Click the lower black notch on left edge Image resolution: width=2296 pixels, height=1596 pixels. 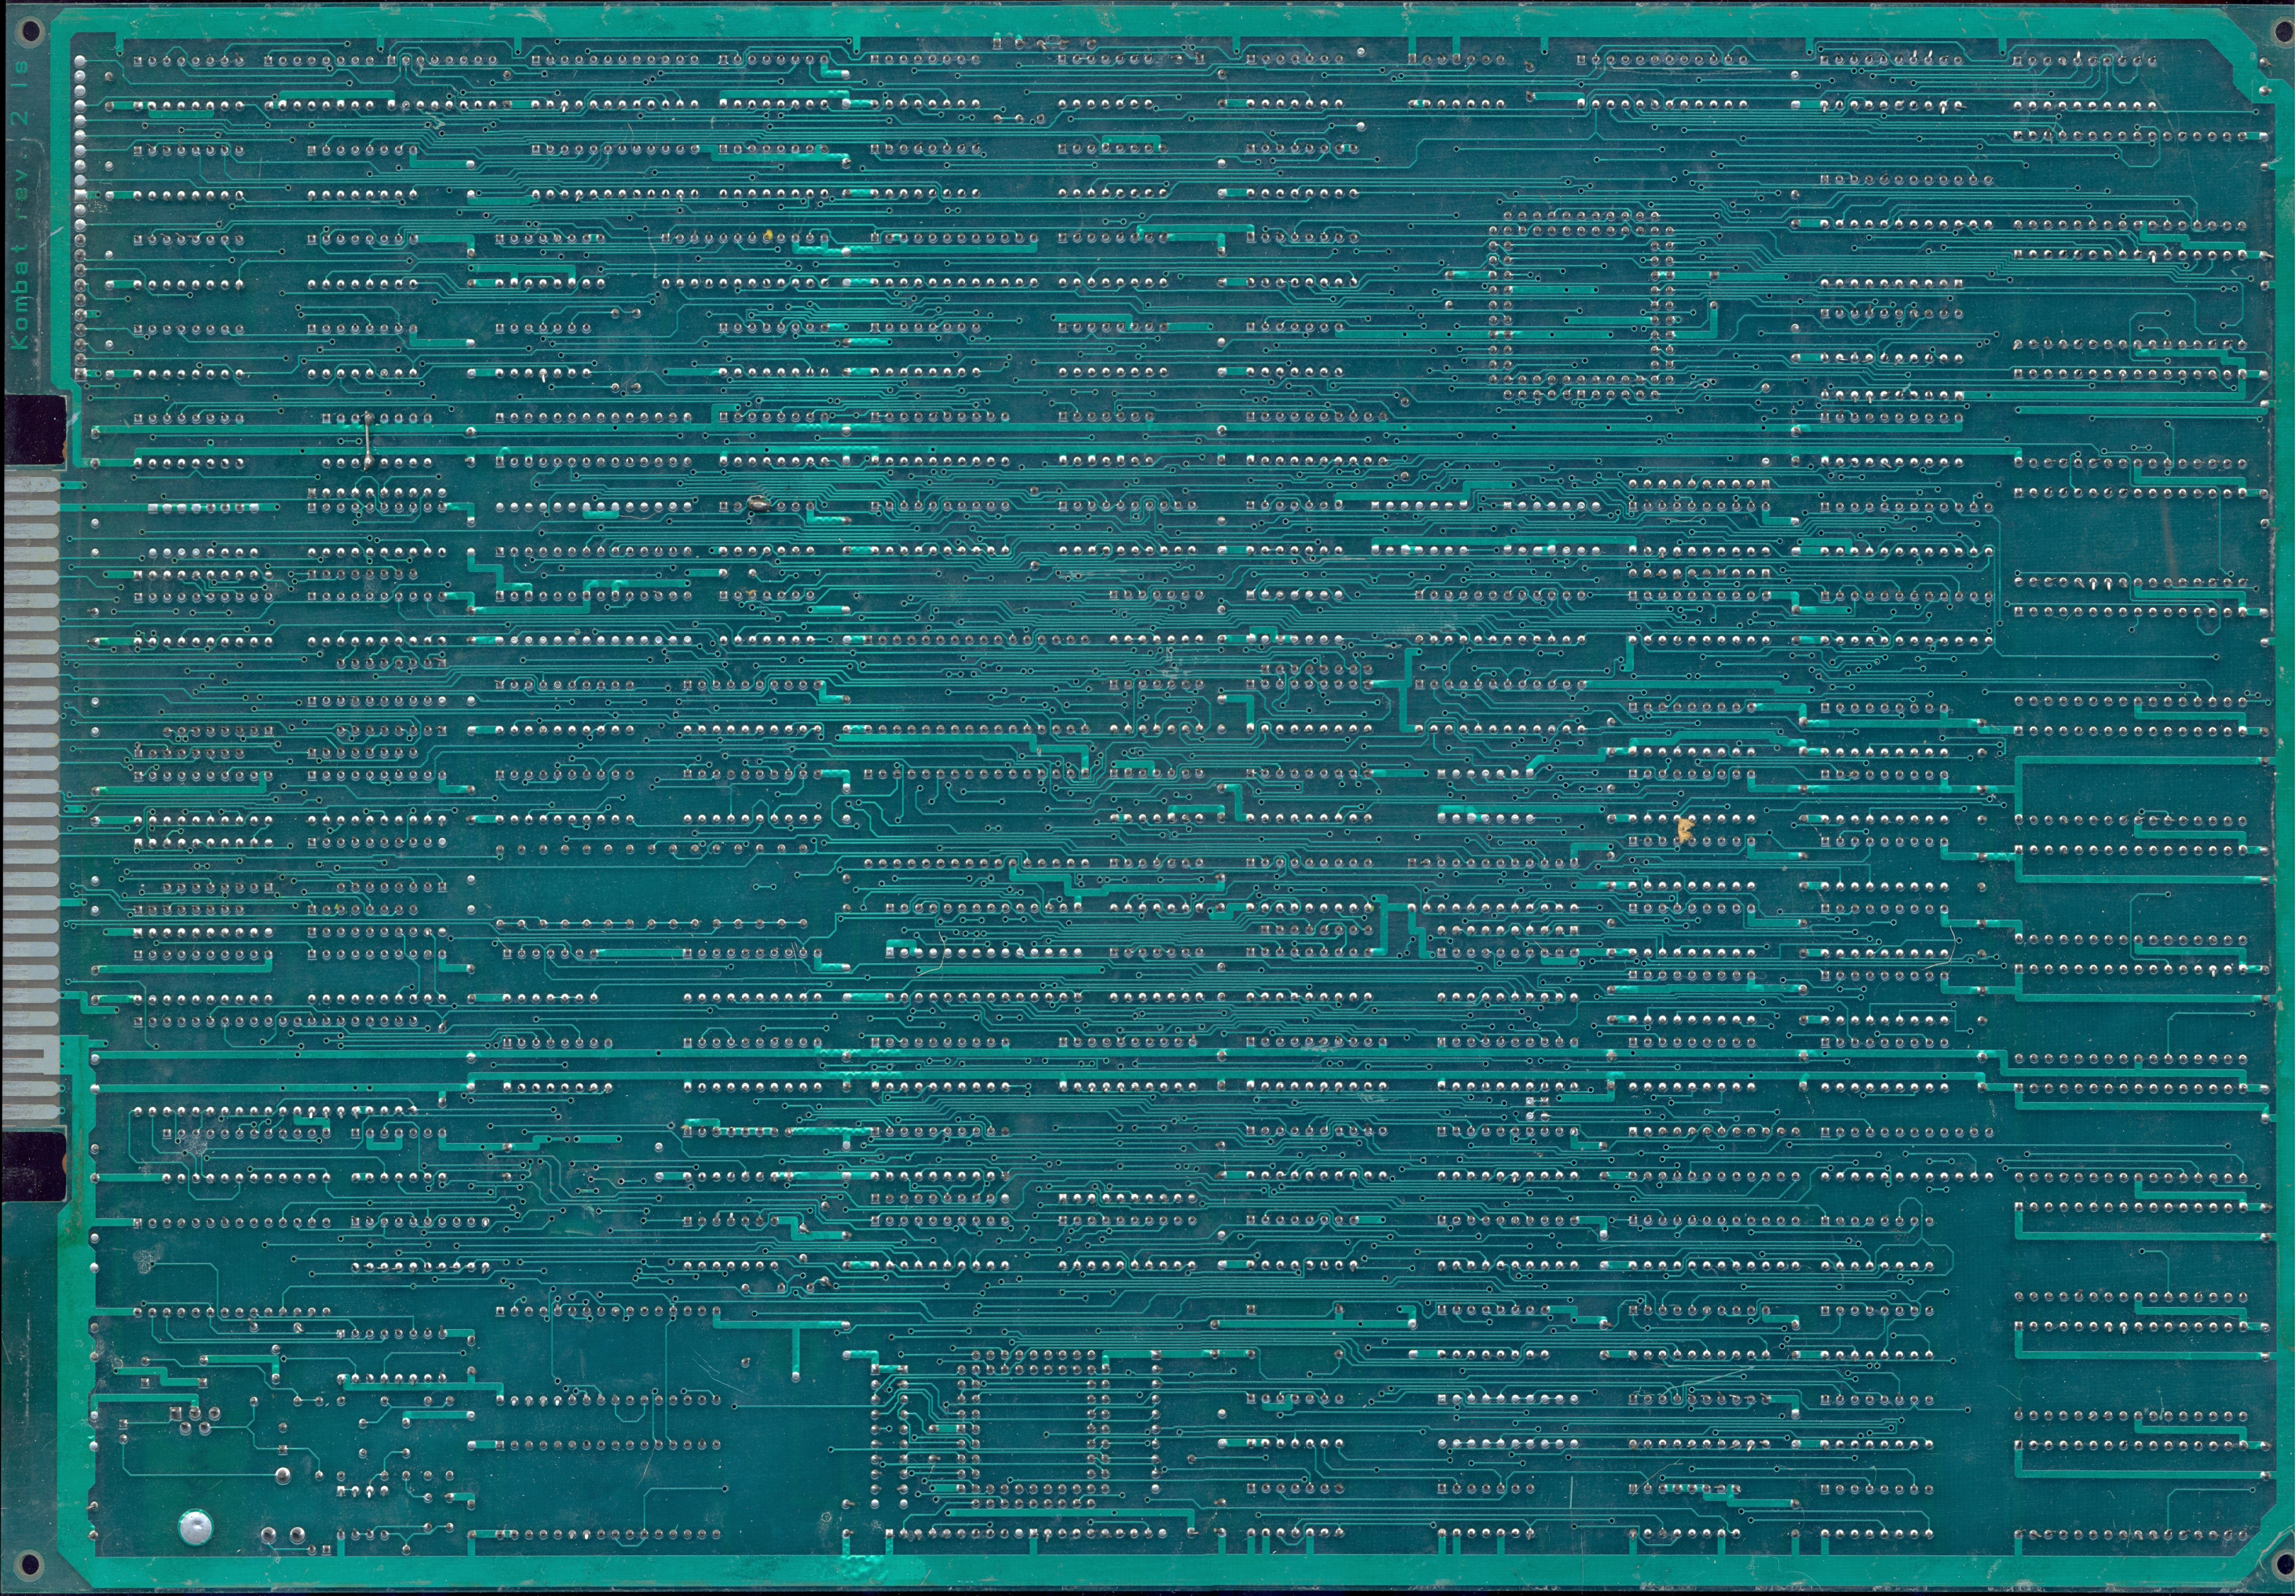coord(34,1166)
